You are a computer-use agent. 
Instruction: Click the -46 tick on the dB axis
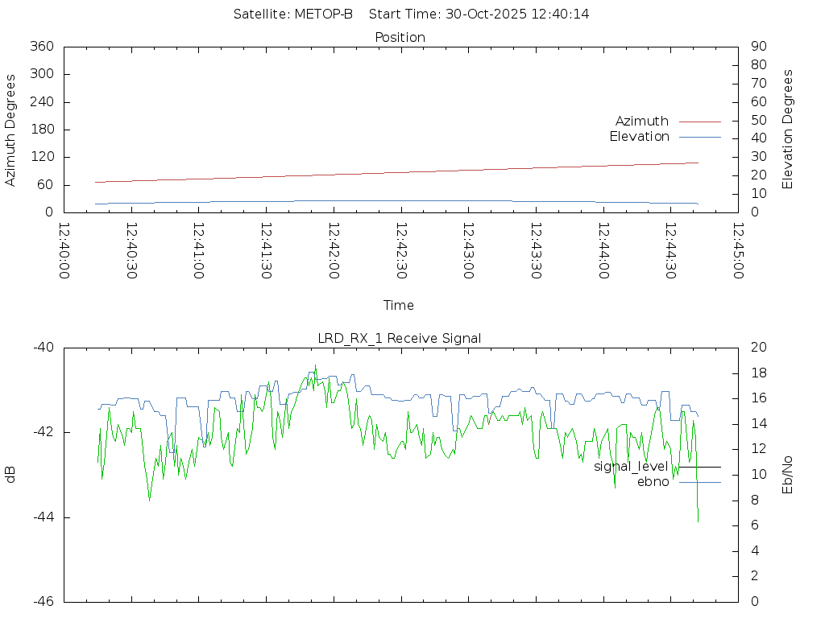point(43,601)
